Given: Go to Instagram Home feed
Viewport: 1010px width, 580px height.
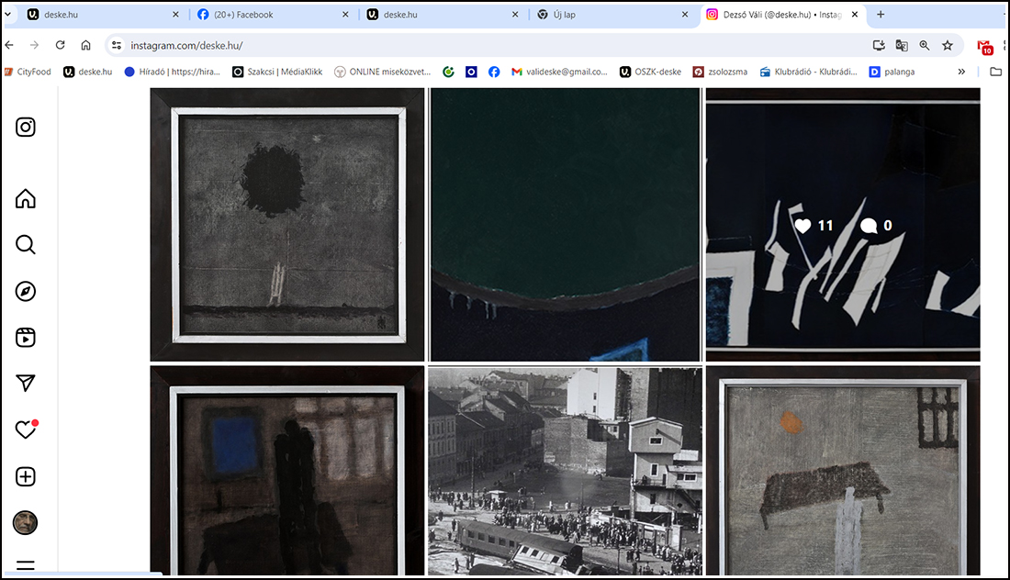Looking at the screenshot, I should tap(26, 198).
